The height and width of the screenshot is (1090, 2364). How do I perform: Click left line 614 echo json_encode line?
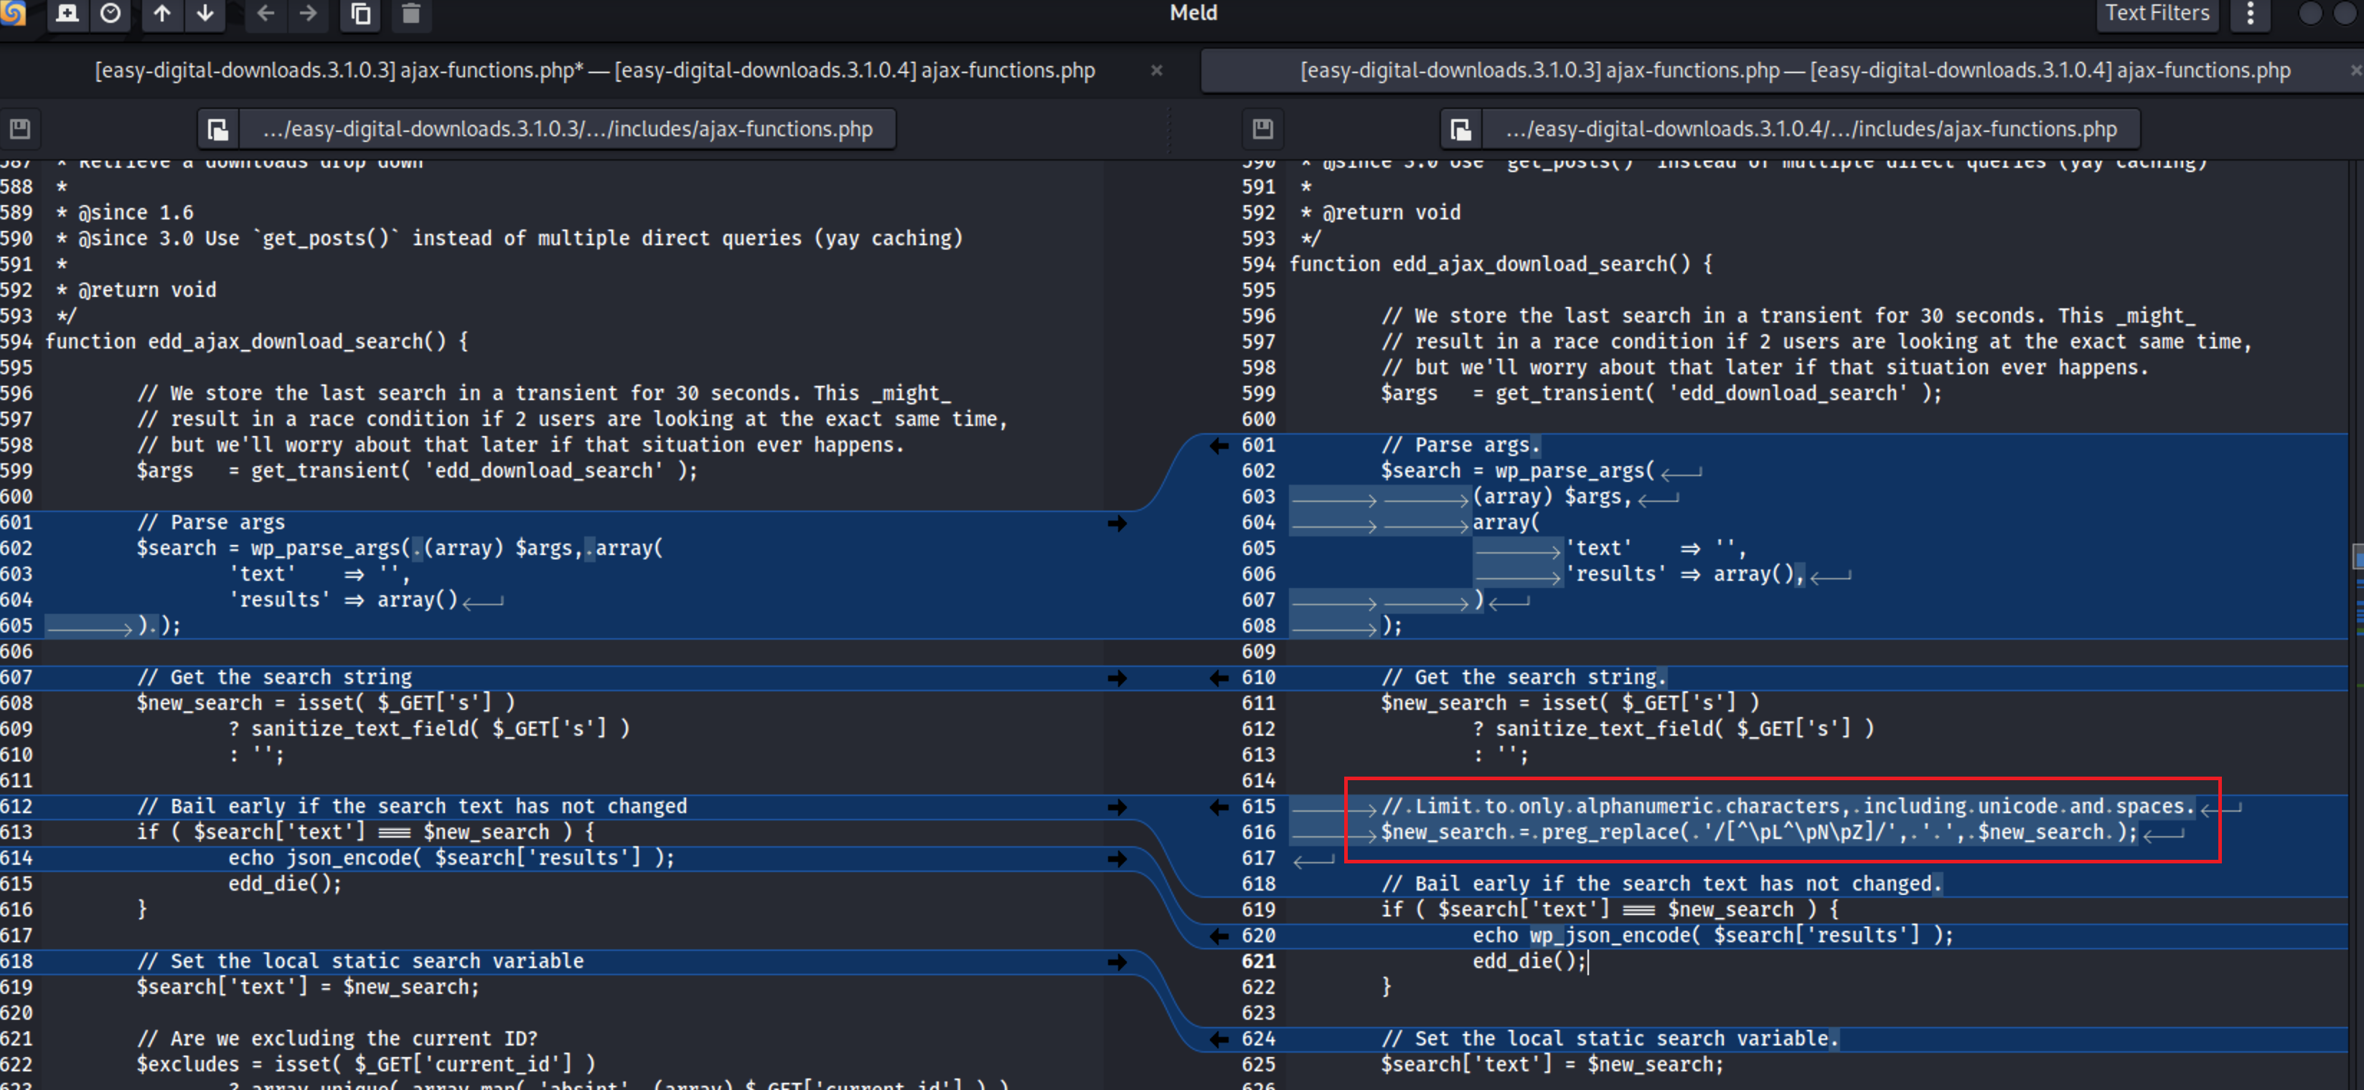[x=451, y=858]
